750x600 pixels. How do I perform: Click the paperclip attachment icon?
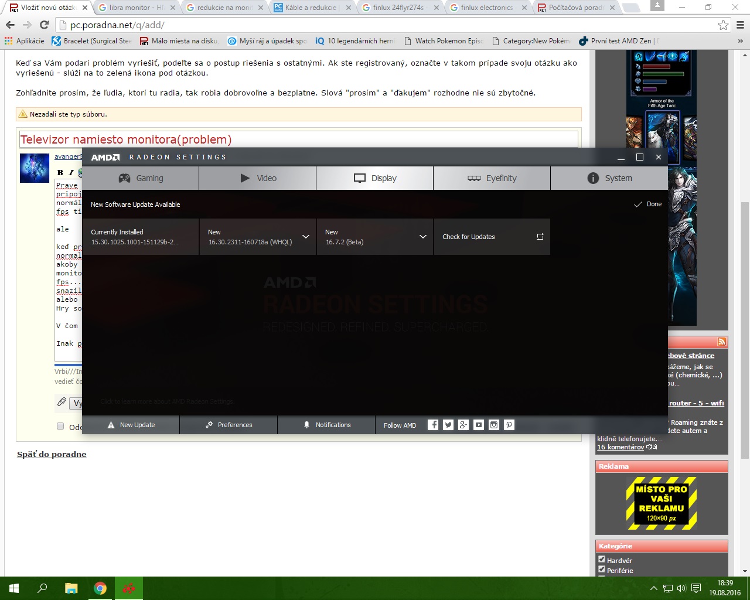(62, 402)
